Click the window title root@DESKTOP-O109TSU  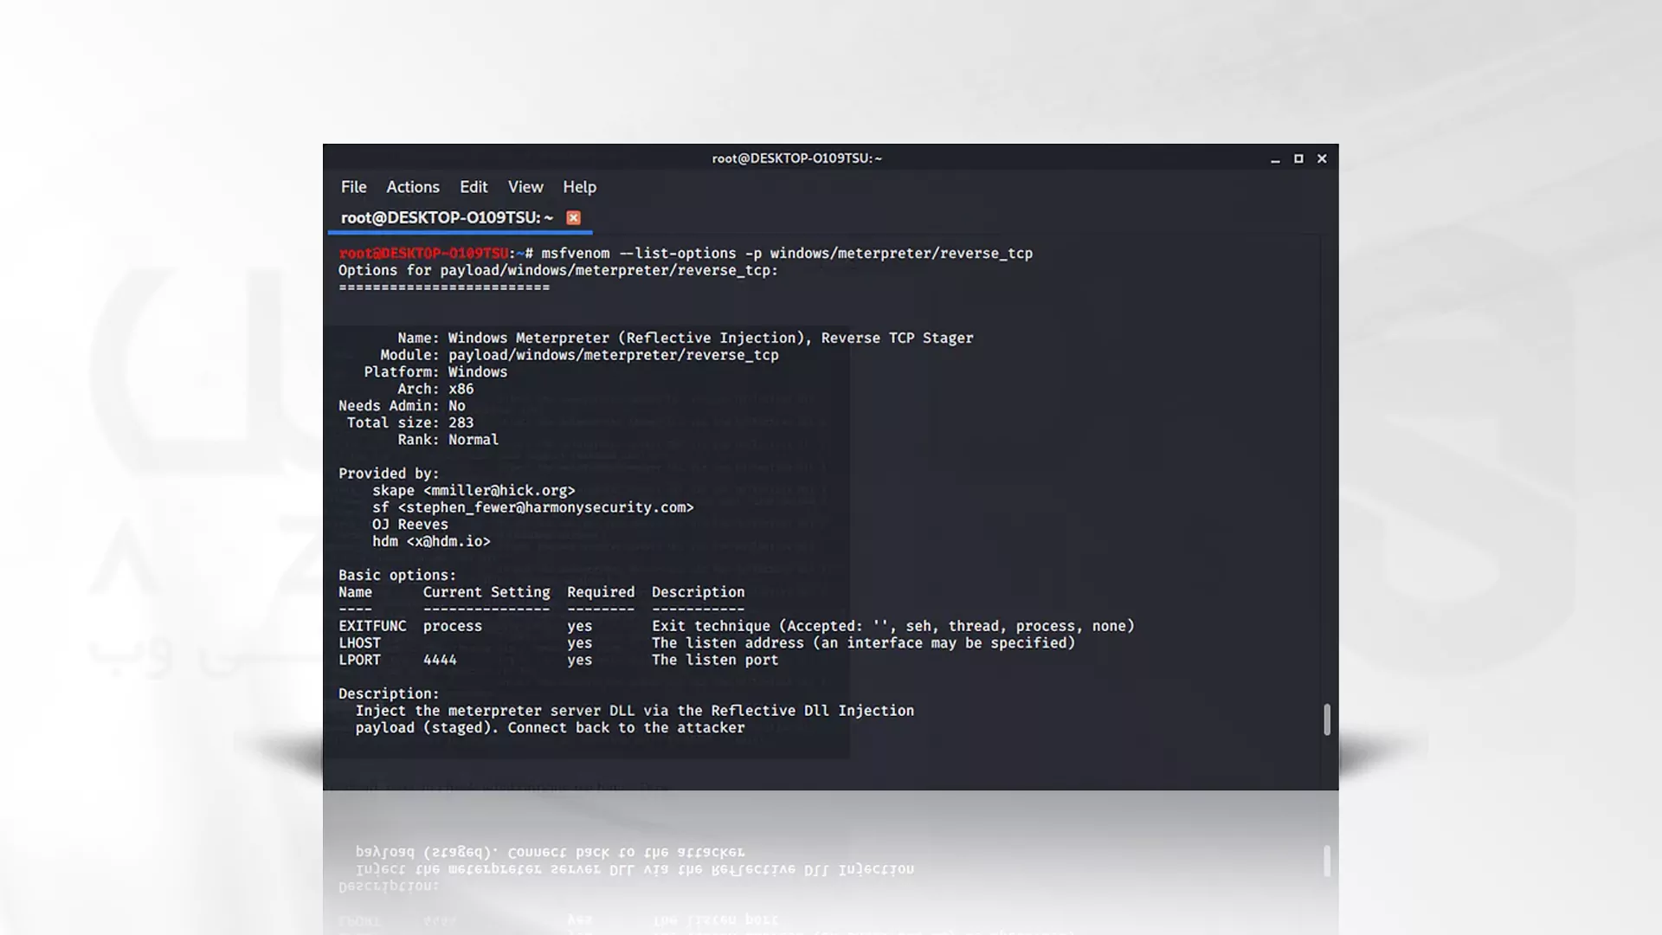tap(796, 158)
